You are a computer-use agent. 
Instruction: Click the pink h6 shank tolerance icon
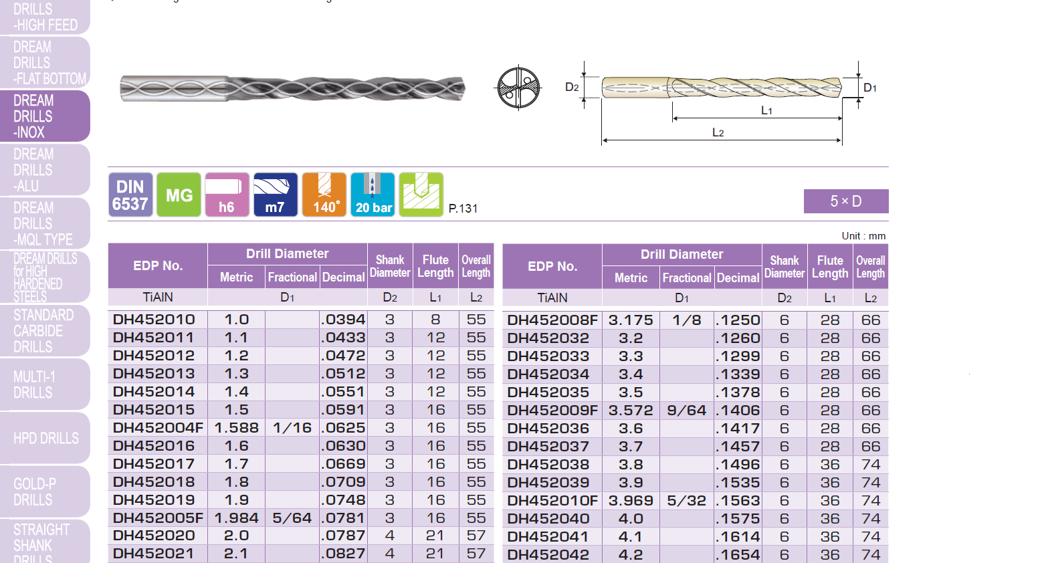pyautogui.click(x=227, y=195)
